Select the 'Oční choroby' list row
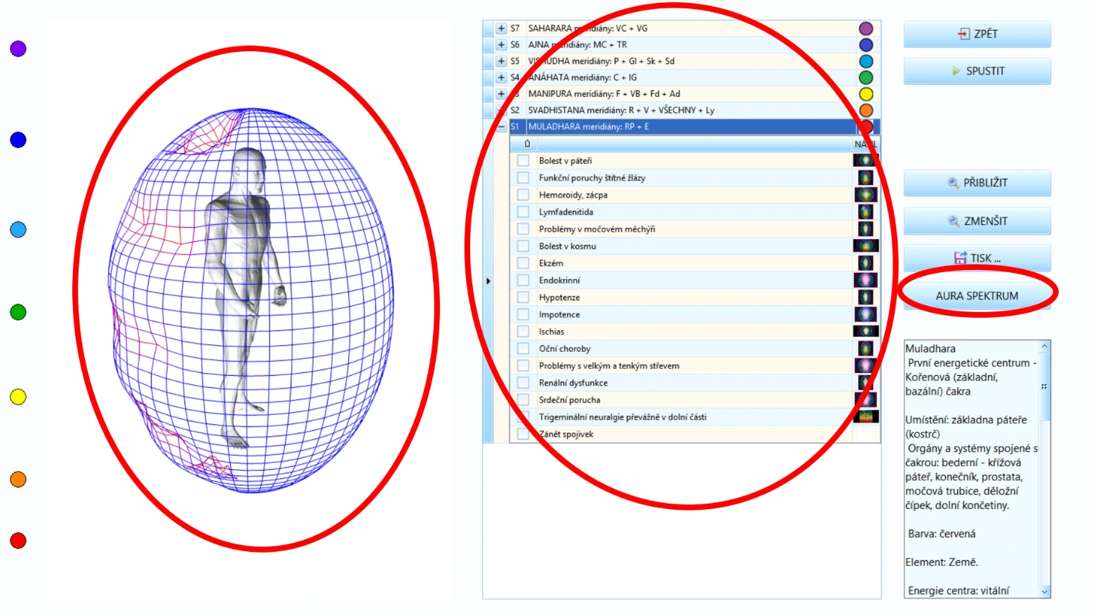Viewport: 1094px width, 615px height. 695,349
